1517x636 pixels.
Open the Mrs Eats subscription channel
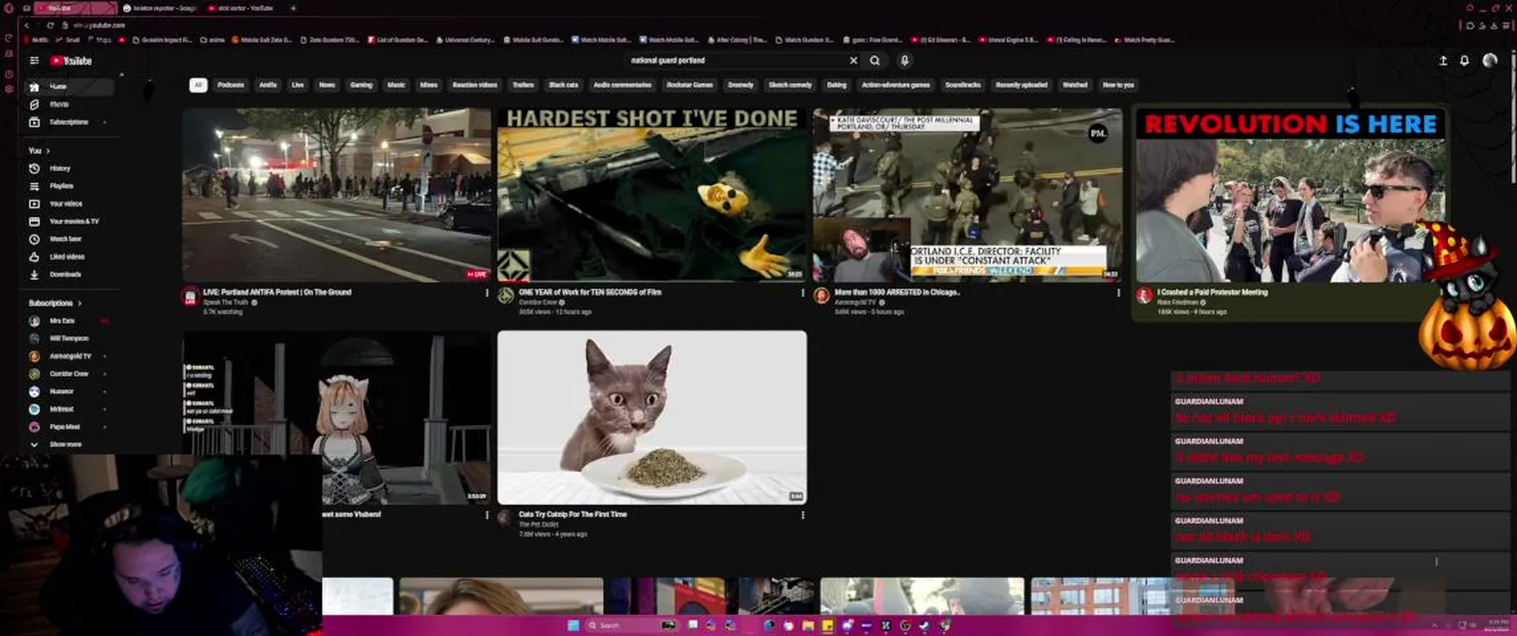69,321
